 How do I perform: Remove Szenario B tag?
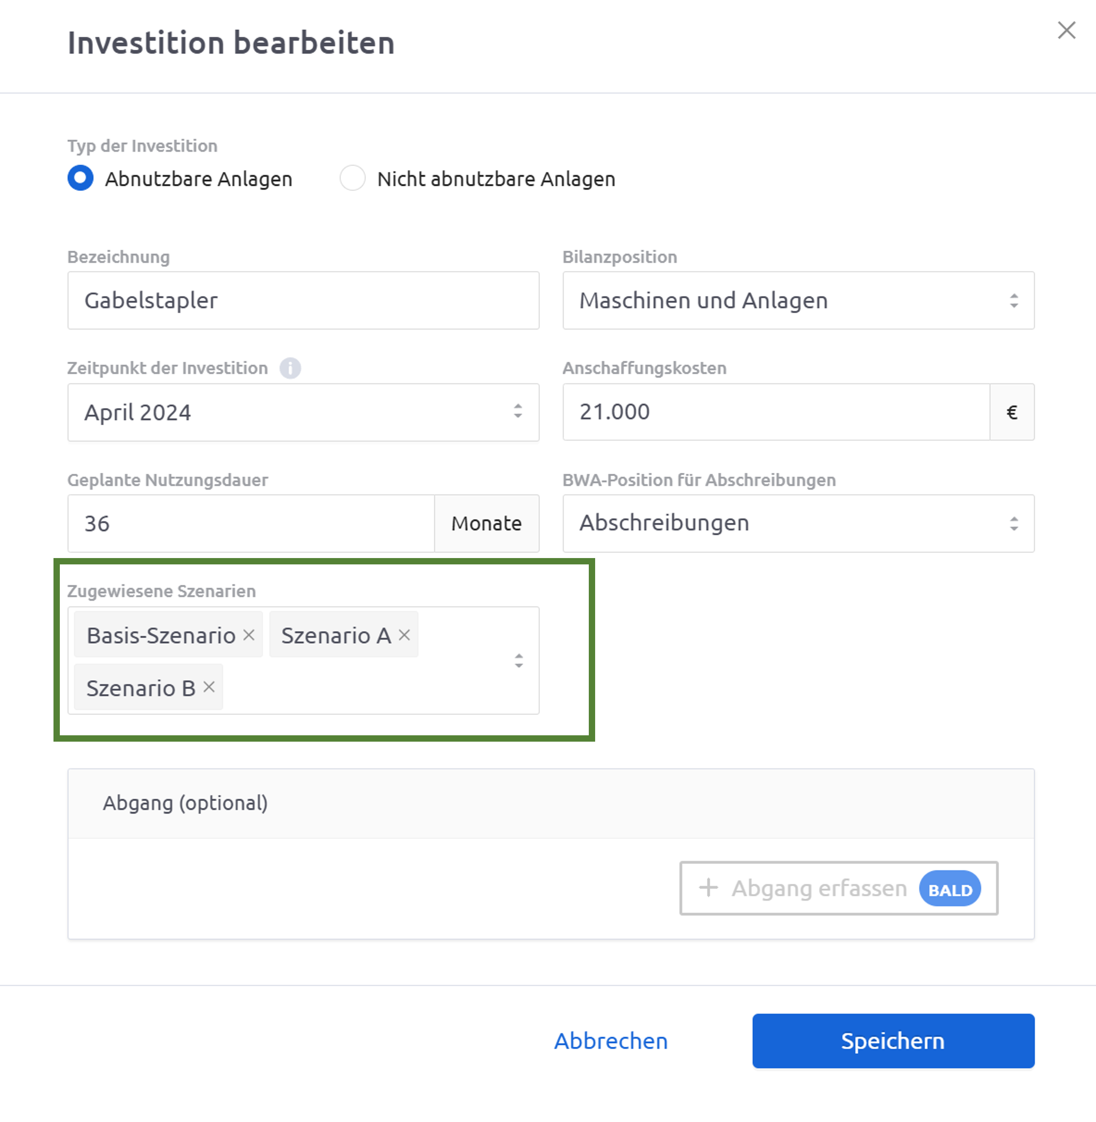[x=209, y=687]
